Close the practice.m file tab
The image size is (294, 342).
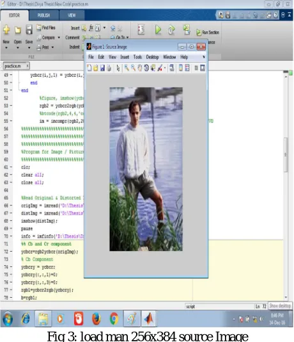point(27,66)
